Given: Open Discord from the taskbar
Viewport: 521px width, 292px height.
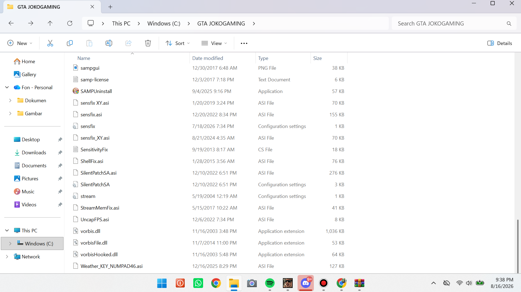Looking at the screenshot, I should pos(306,283).
